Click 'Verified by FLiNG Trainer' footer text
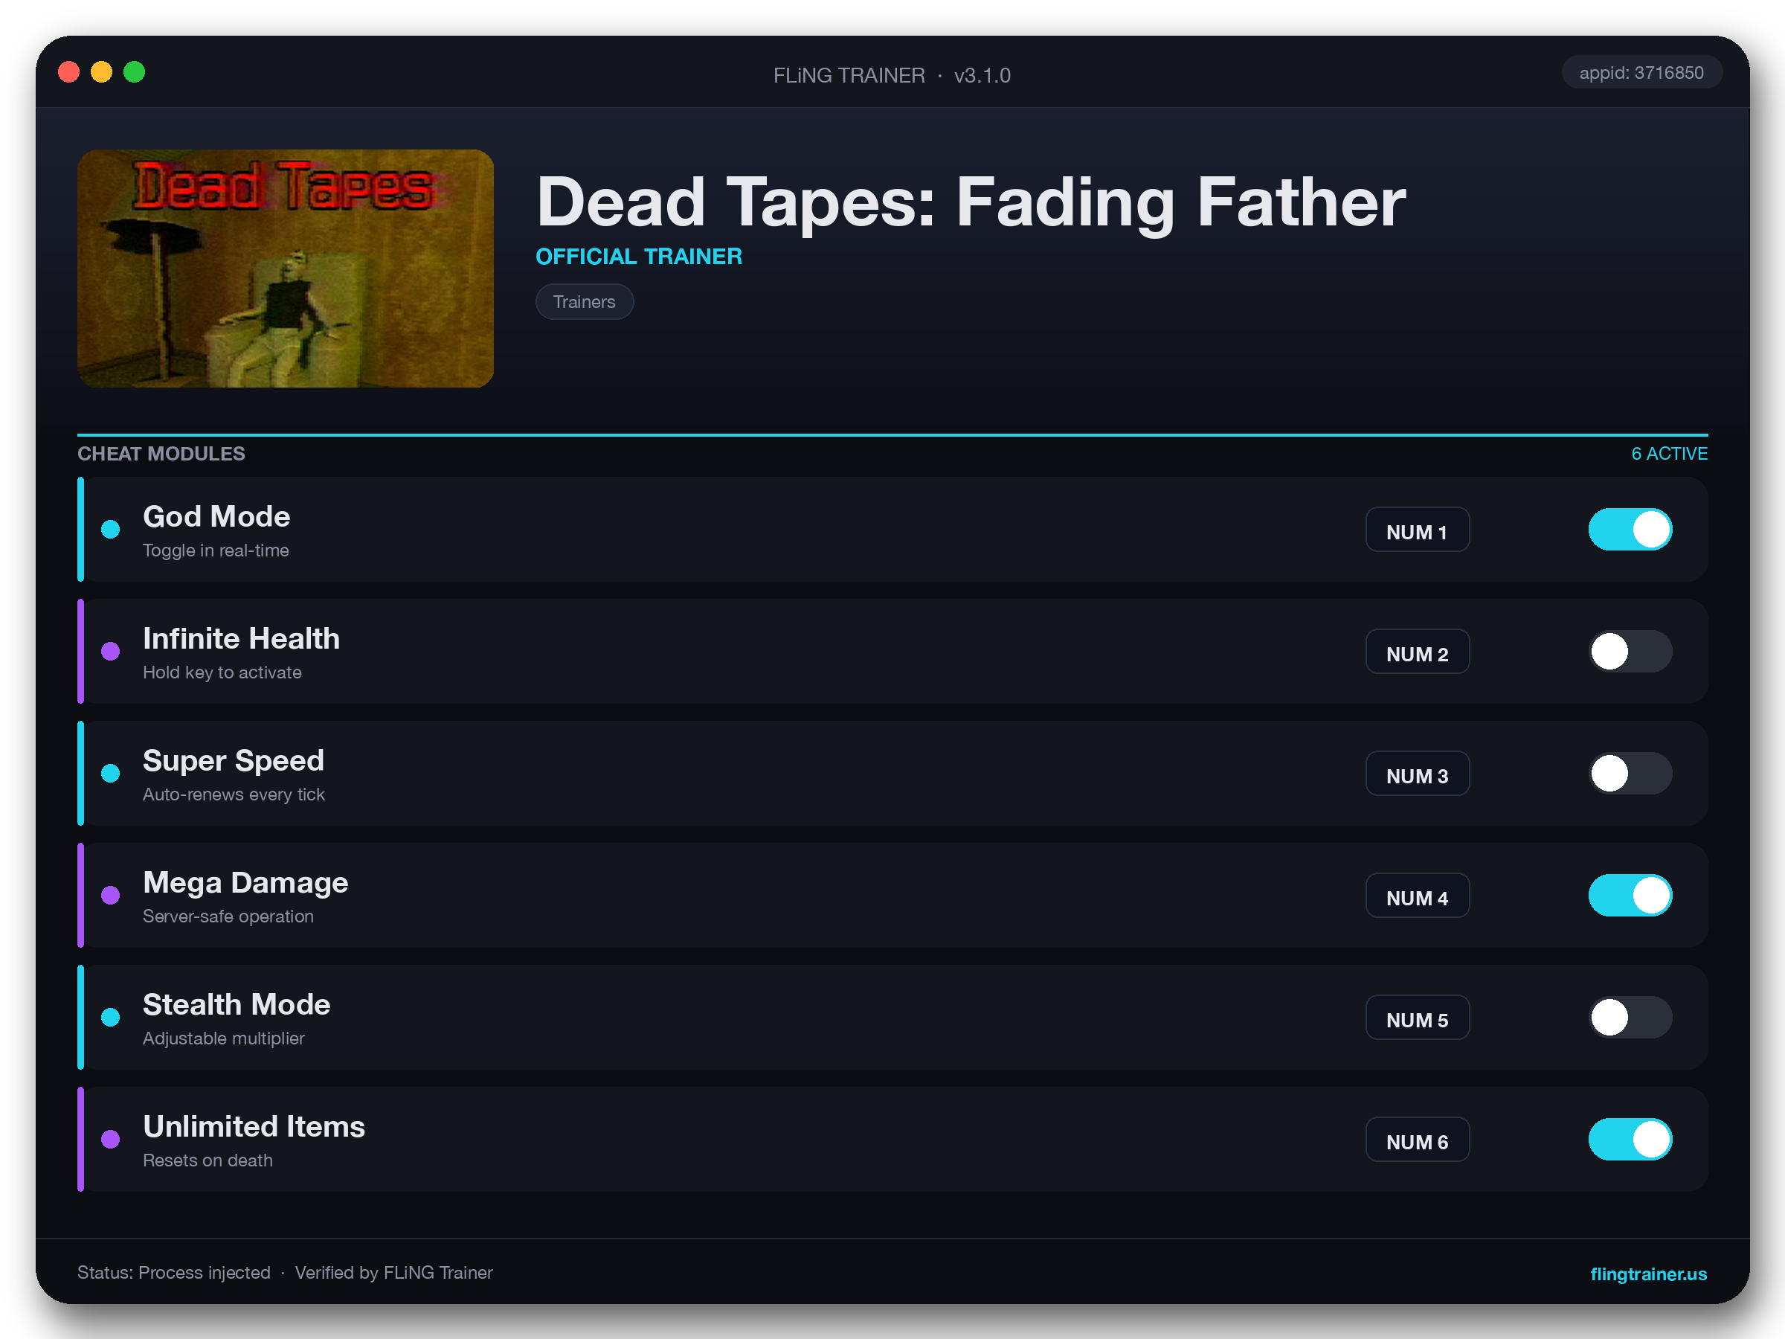1785x1339 pixels. (x=393, y=1273)
